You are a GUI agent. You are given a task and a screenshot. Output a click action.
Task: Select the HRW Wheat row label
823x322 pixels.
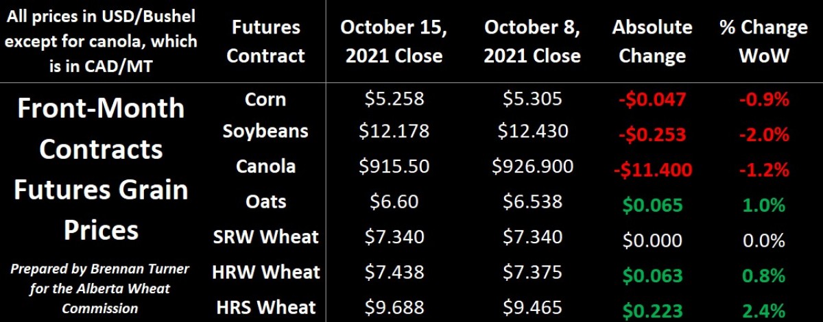(265, 272)
